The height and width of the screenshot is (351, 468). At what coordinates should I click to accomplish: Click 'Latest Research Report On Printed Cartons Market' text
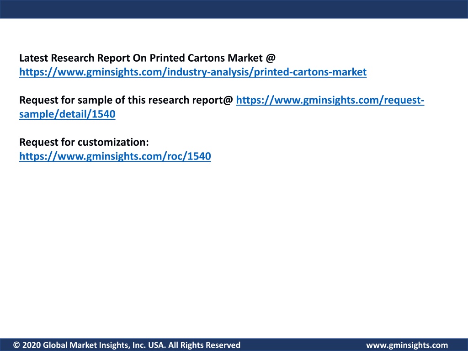pos(141,58)
